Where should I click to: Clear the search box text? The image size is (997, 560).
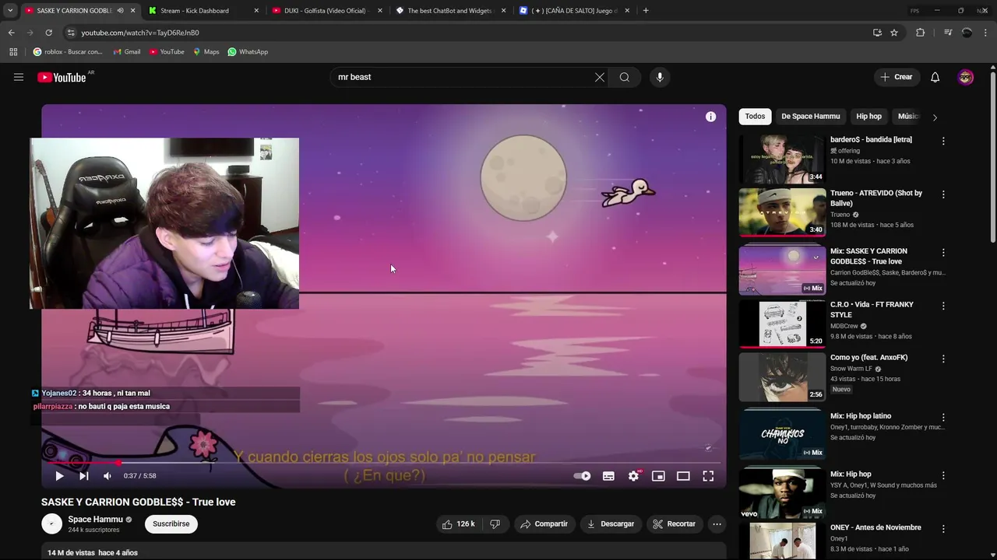point(600,77)
